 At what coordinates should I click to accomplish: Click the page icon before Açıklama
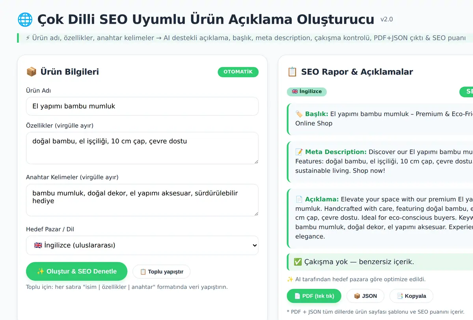click(x=299, y=199)
